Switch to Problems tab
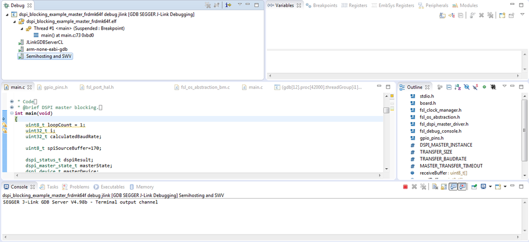The height and width of the screenshot is (242, 529). (76, 187)
